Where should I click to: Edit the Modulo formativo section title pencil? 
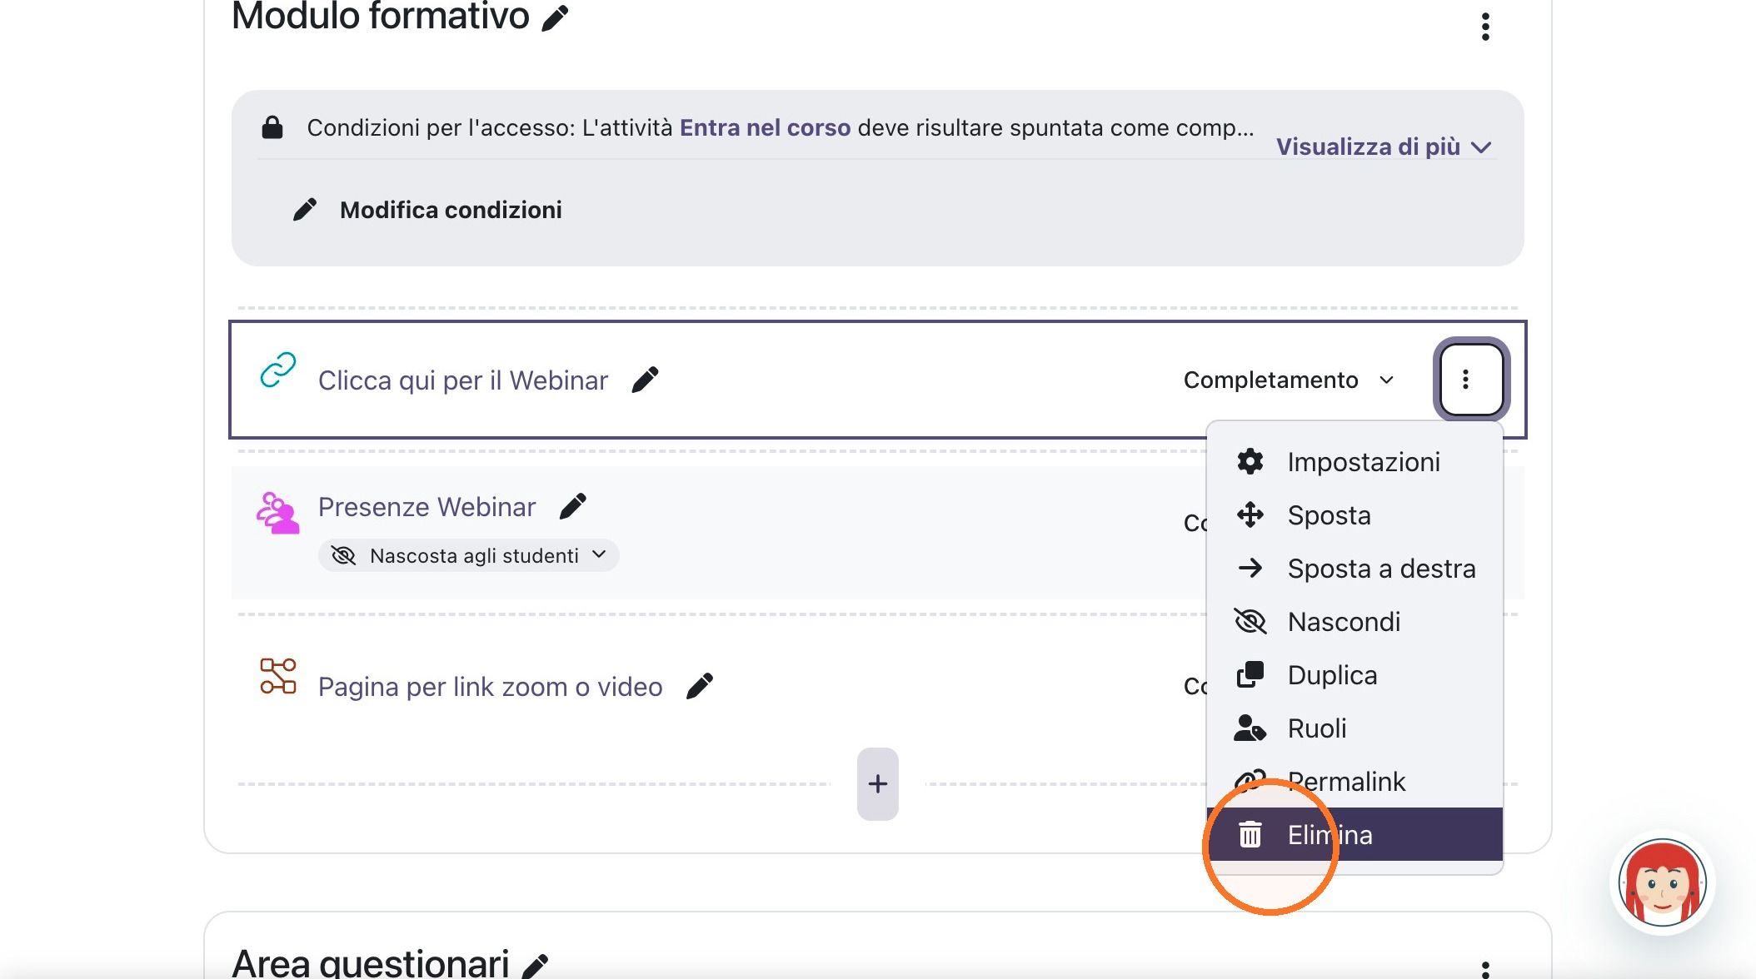click(x=555, y=17)
